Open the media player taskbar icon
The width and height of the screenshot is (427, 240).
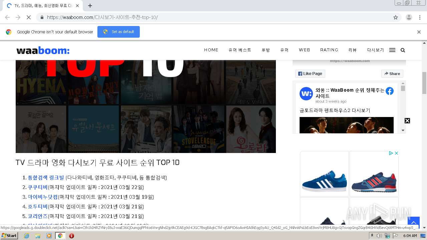(x=49, y=236)
